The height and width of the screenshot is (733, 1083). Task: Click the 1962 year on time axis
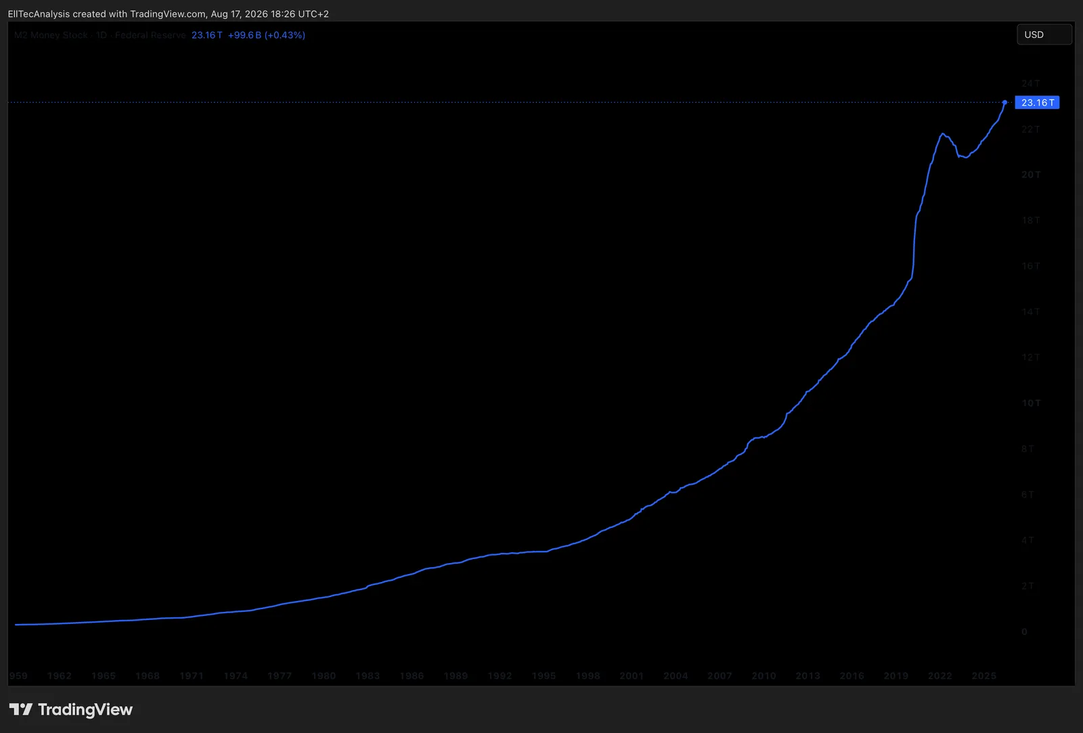coord(60,675)
